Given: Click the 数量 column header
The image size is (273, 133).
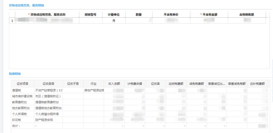Looking at the screenshot, I should (x=139, y=15).
